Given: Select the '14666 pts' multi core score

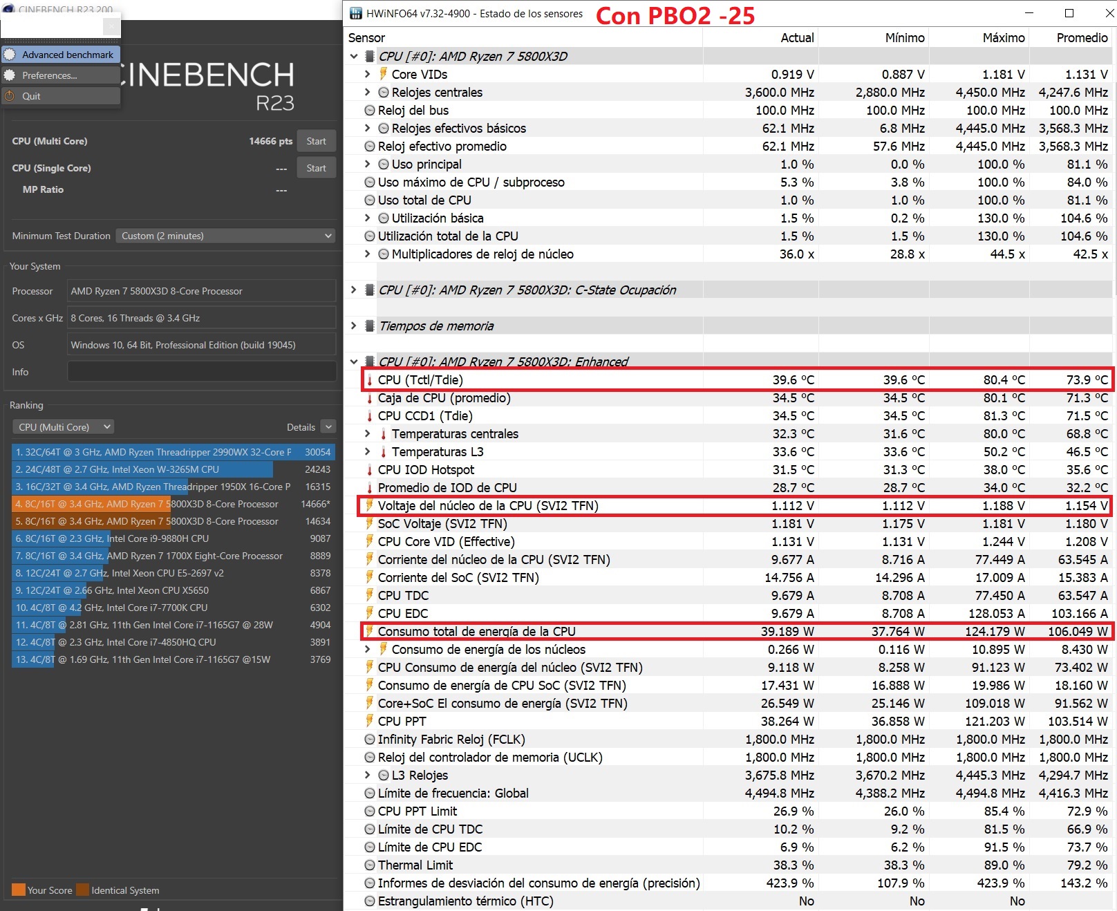Looking at the screenshot, I should [271, 141].
